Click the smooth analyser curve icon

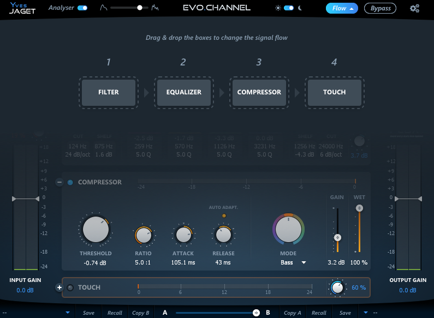pyautogui.click(x=104, y=8)
